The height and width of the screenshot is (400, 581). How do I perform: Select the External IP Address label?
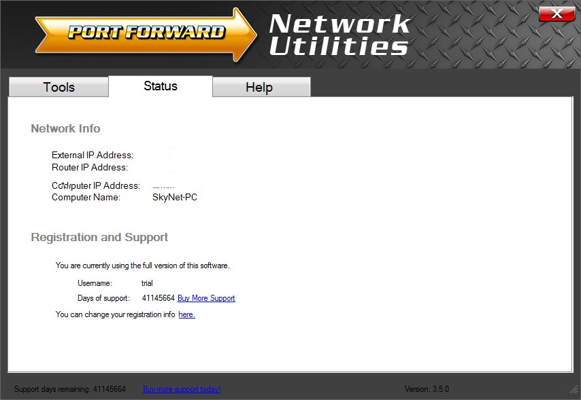(93, 155)
